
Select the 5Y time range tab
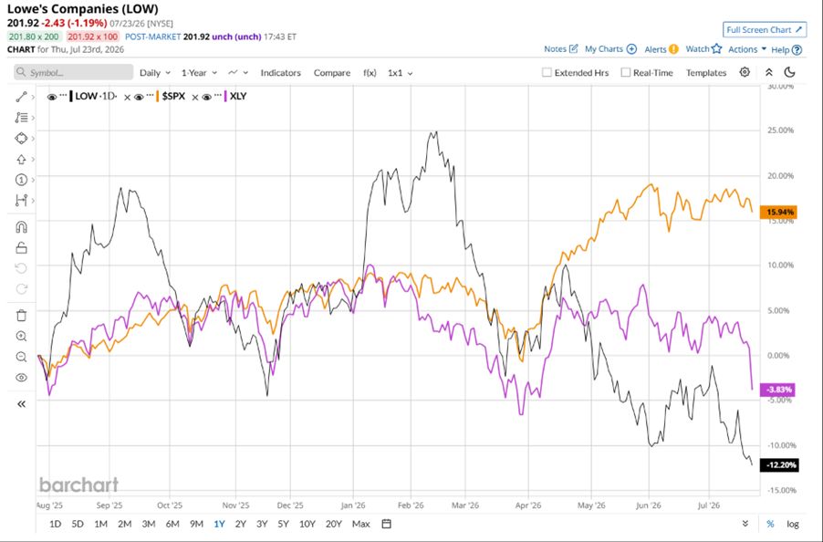click(284, 524)
